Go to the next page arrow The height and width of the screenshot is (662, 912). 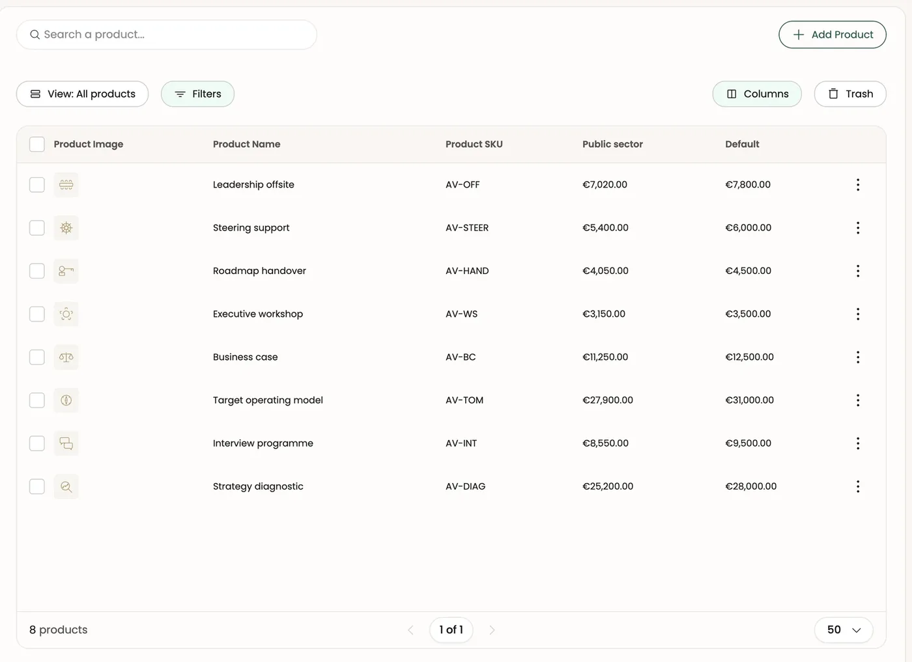pyautogui.click(x=492, y=630)
